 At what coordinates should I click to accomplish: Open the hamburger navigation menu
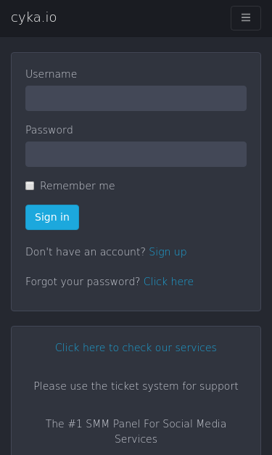[246, 18]
